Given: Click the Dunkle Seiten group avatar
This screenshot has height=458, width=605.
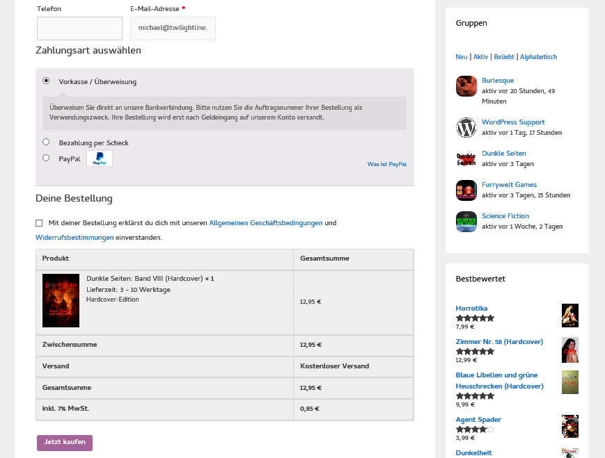Looking at the screenshot, I should (x=466, y=159).
